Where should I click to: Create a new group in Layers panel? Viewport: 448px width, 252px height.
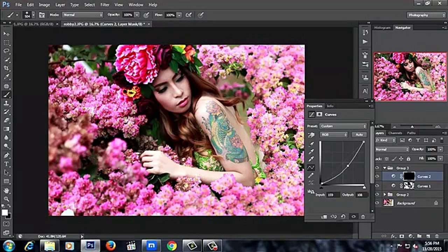tap(419, 236)
